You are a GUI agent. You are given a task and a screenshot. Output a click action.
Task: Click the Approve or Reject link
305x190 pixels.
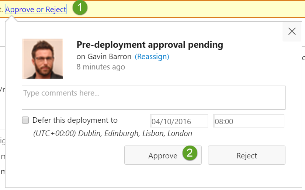click(36, 10)
